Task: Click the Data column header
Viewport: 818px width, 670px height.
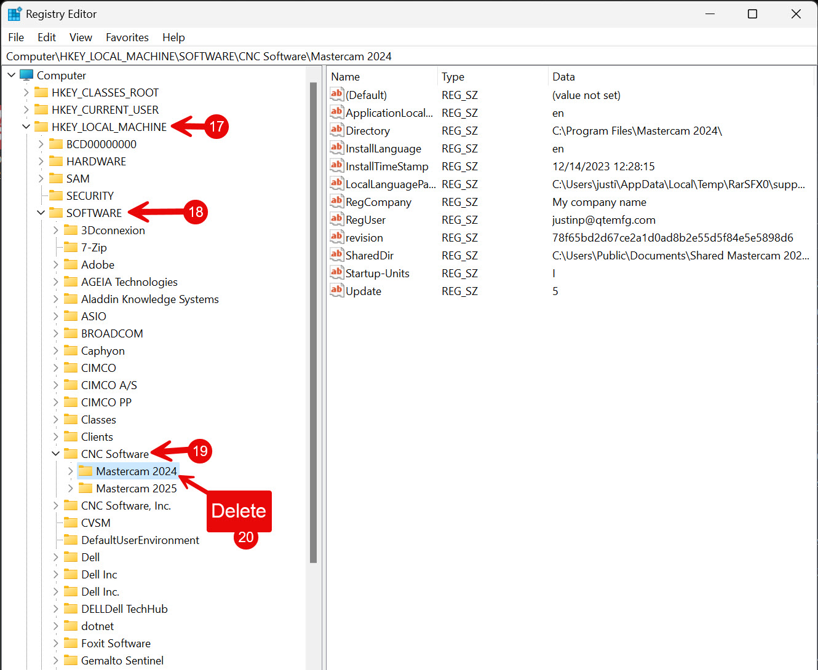Action: pyautogui.click(x=681, y=77)
